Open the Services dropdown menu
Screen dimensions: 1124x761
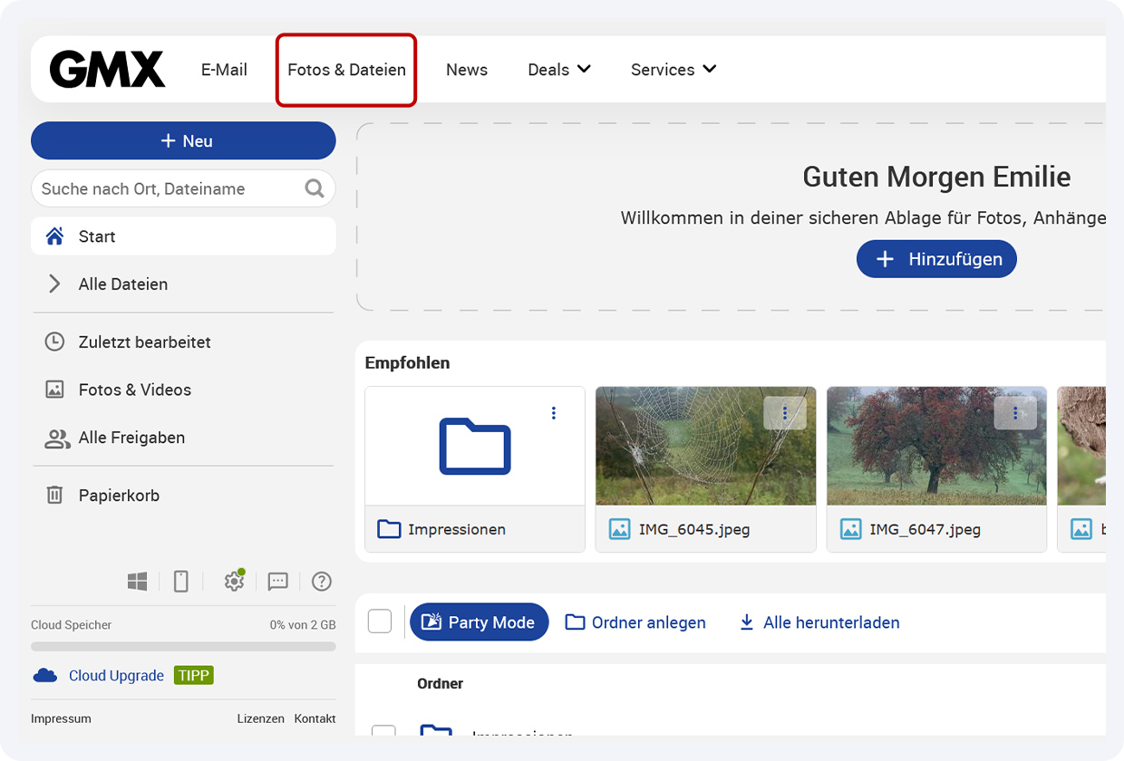tap(673, 69)
